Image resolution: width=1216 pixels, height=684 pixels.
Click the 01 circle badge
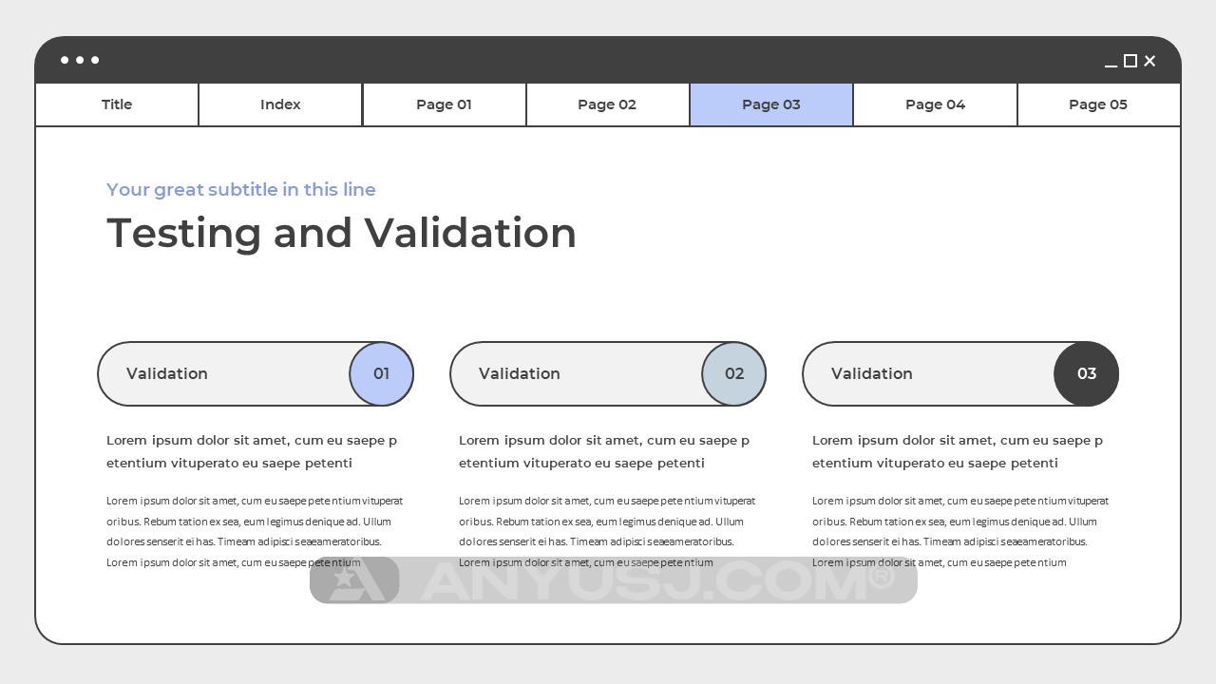(381, 373)
